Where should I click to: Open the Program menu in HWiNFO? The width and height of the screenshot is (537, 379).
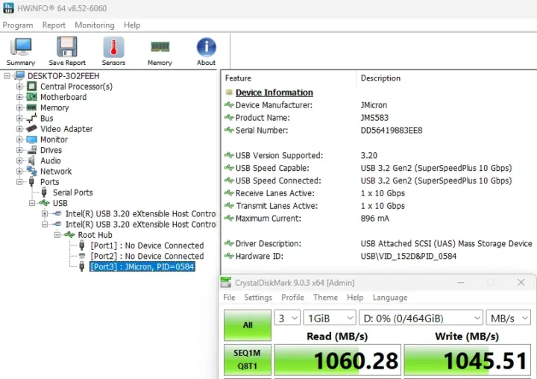click(18, 25)
